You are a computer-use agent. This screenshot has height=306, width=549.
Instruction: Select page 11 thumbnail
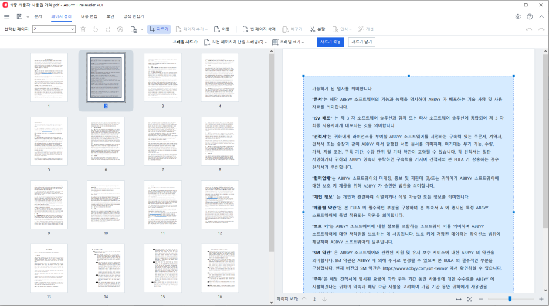[163, 205]
